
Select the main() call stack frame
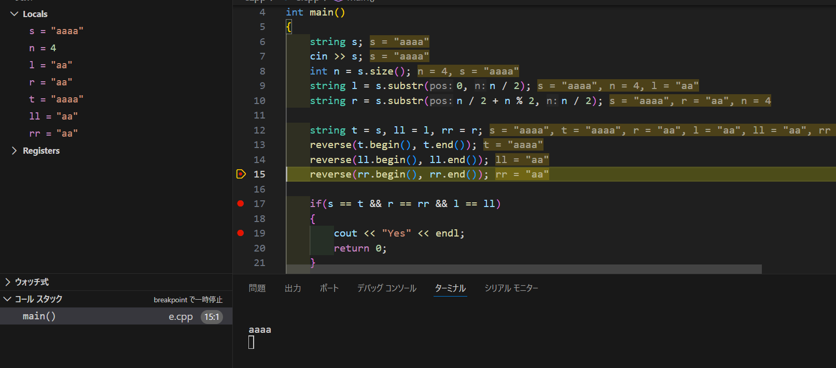pos(116,316)
